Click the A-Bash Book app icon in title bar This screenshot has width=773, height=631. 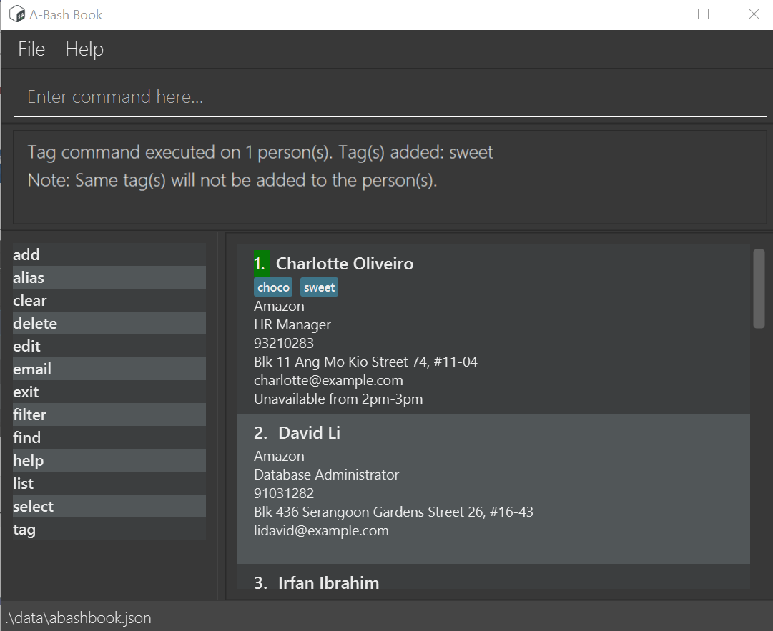tap(16, 14)
